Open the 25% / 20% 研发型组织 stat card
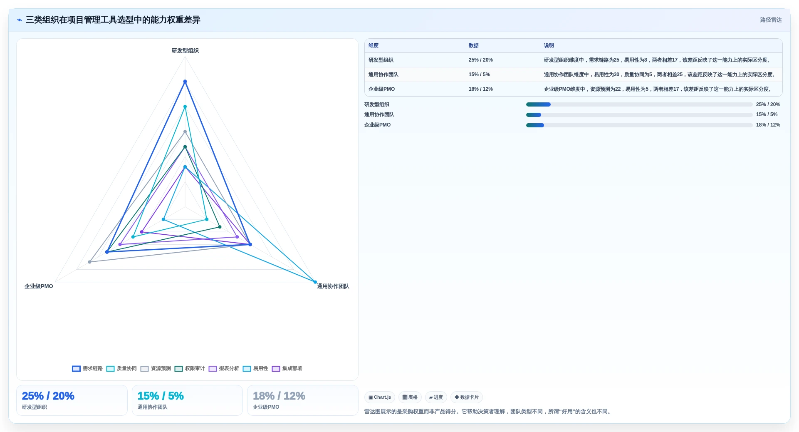This screenshot has height=432, width=799. click(72, 400)
